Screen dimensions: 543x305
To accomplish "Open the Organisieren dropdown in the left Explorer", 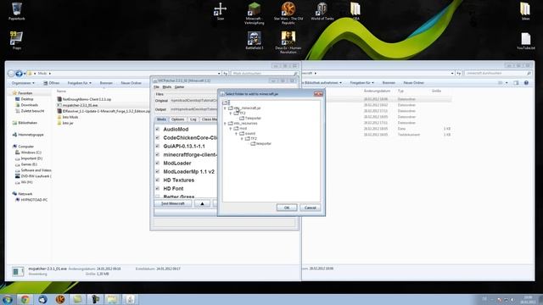I will point(23,83).
